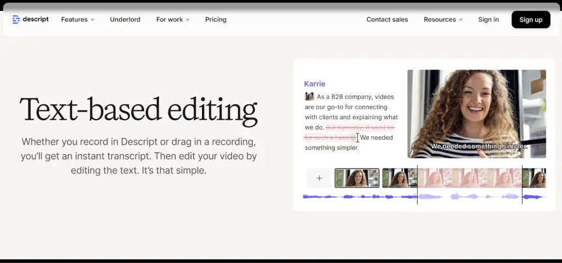Click the Karrie speaker name label
The height and width of the screenshot is (263, 562).
314,84
